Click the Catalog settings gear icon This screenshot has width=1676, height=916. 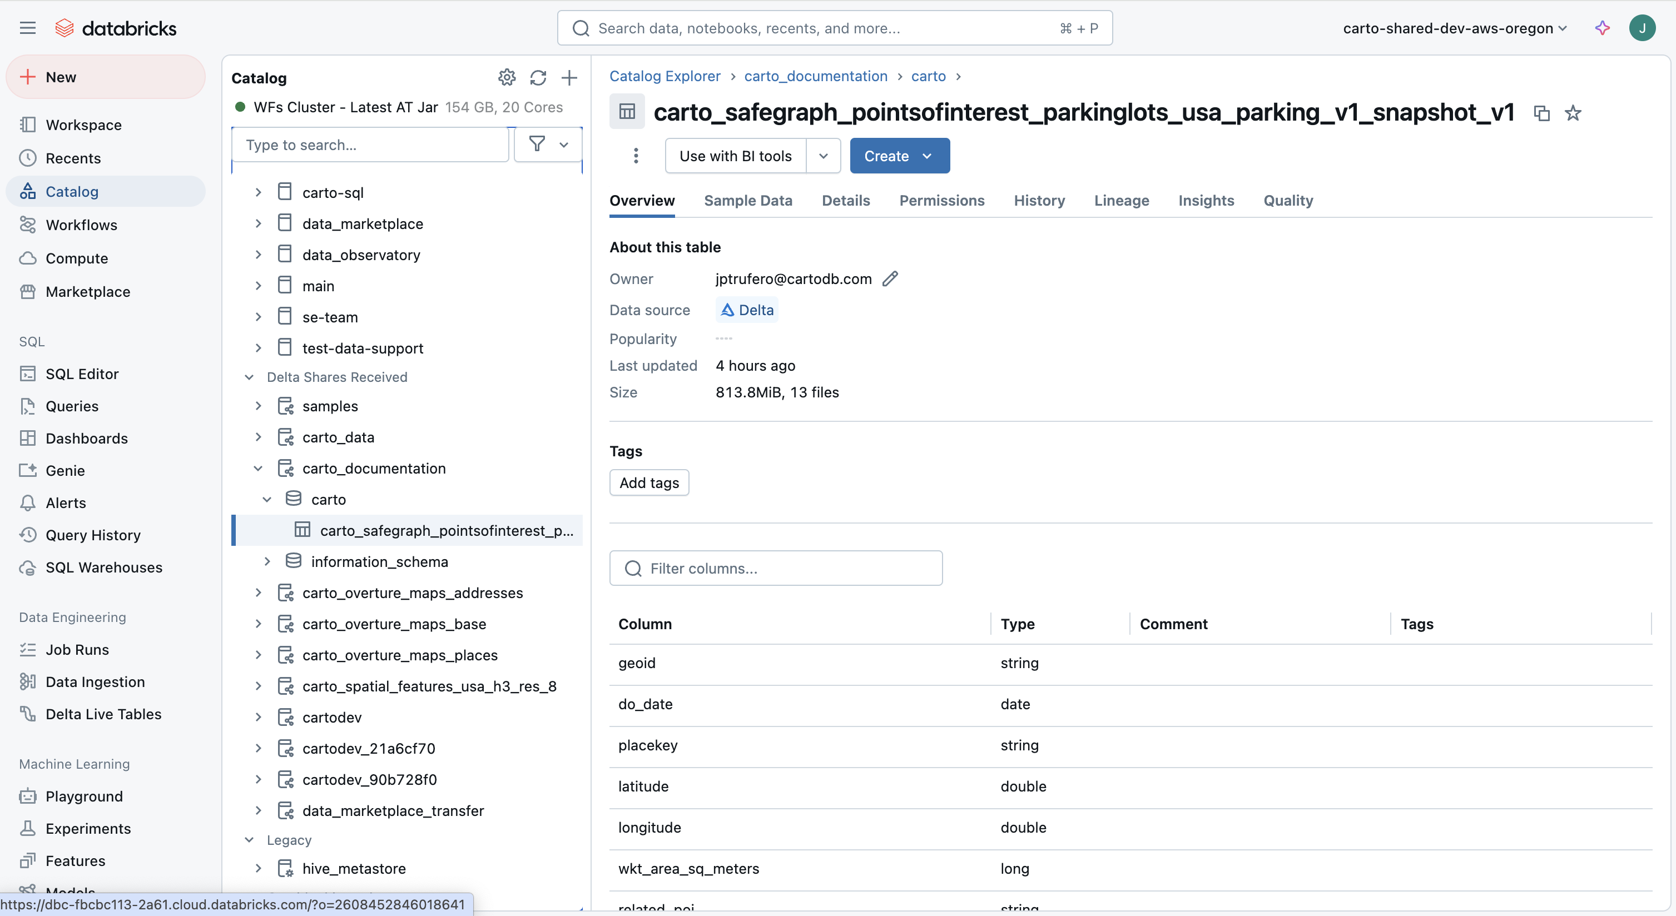[x=506, y=78]
